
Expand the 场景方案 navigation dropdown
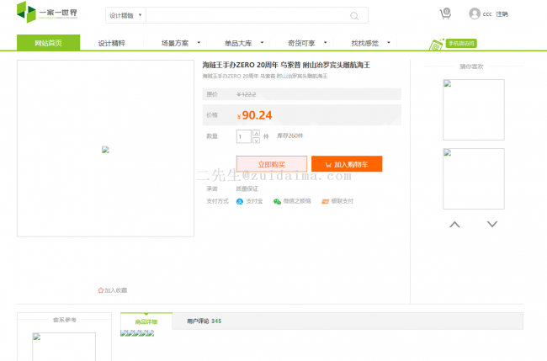[x=178, y=43]
